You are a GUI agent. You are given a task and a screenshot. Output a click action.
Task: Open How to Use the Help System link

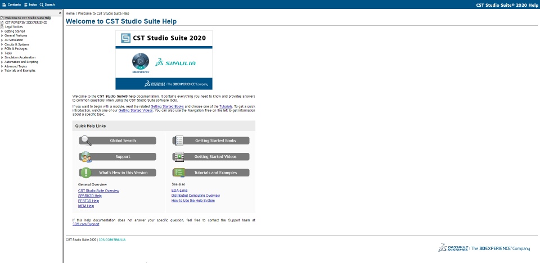[193, 201]
